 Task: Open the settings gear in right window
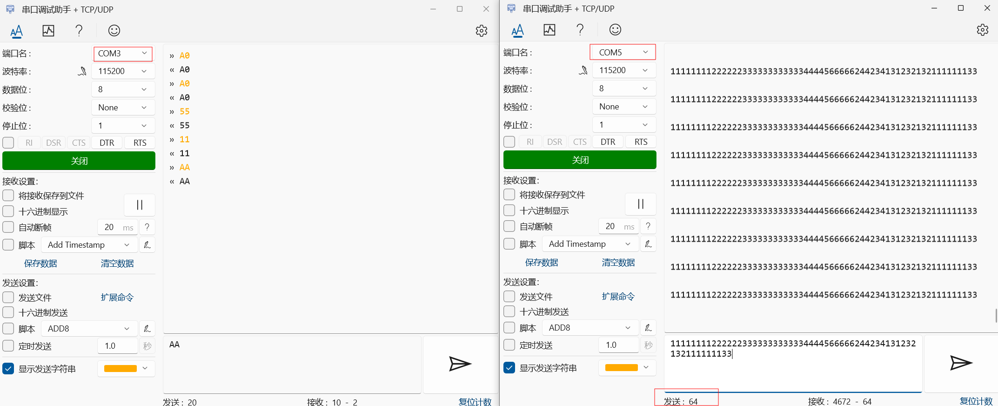click(983, 30)
